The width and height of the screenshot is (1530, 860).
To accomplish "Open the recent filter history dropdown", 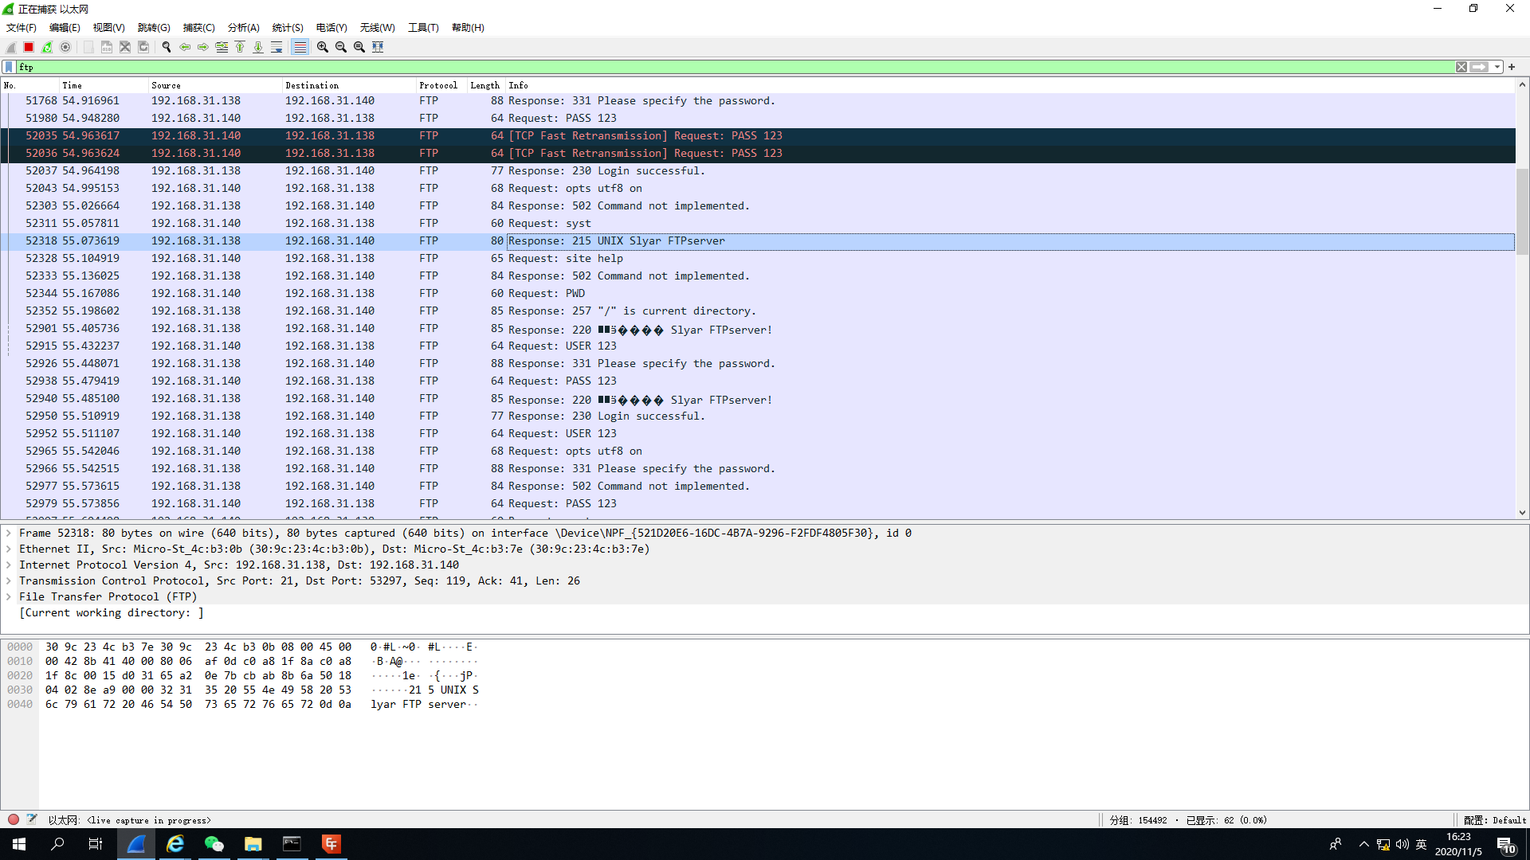I will pos(1497,67).
